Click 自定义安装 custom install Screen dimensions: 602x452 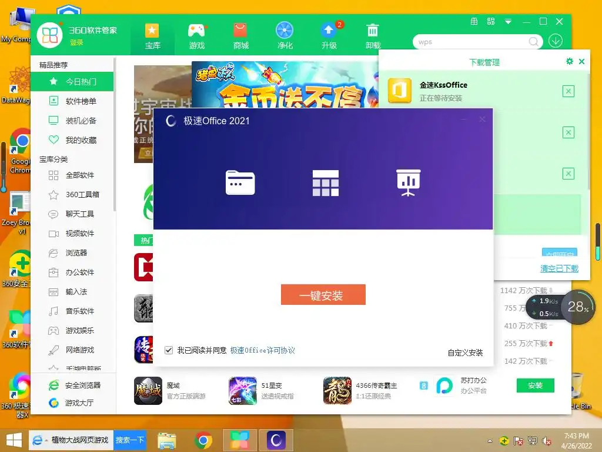point(465,353)
